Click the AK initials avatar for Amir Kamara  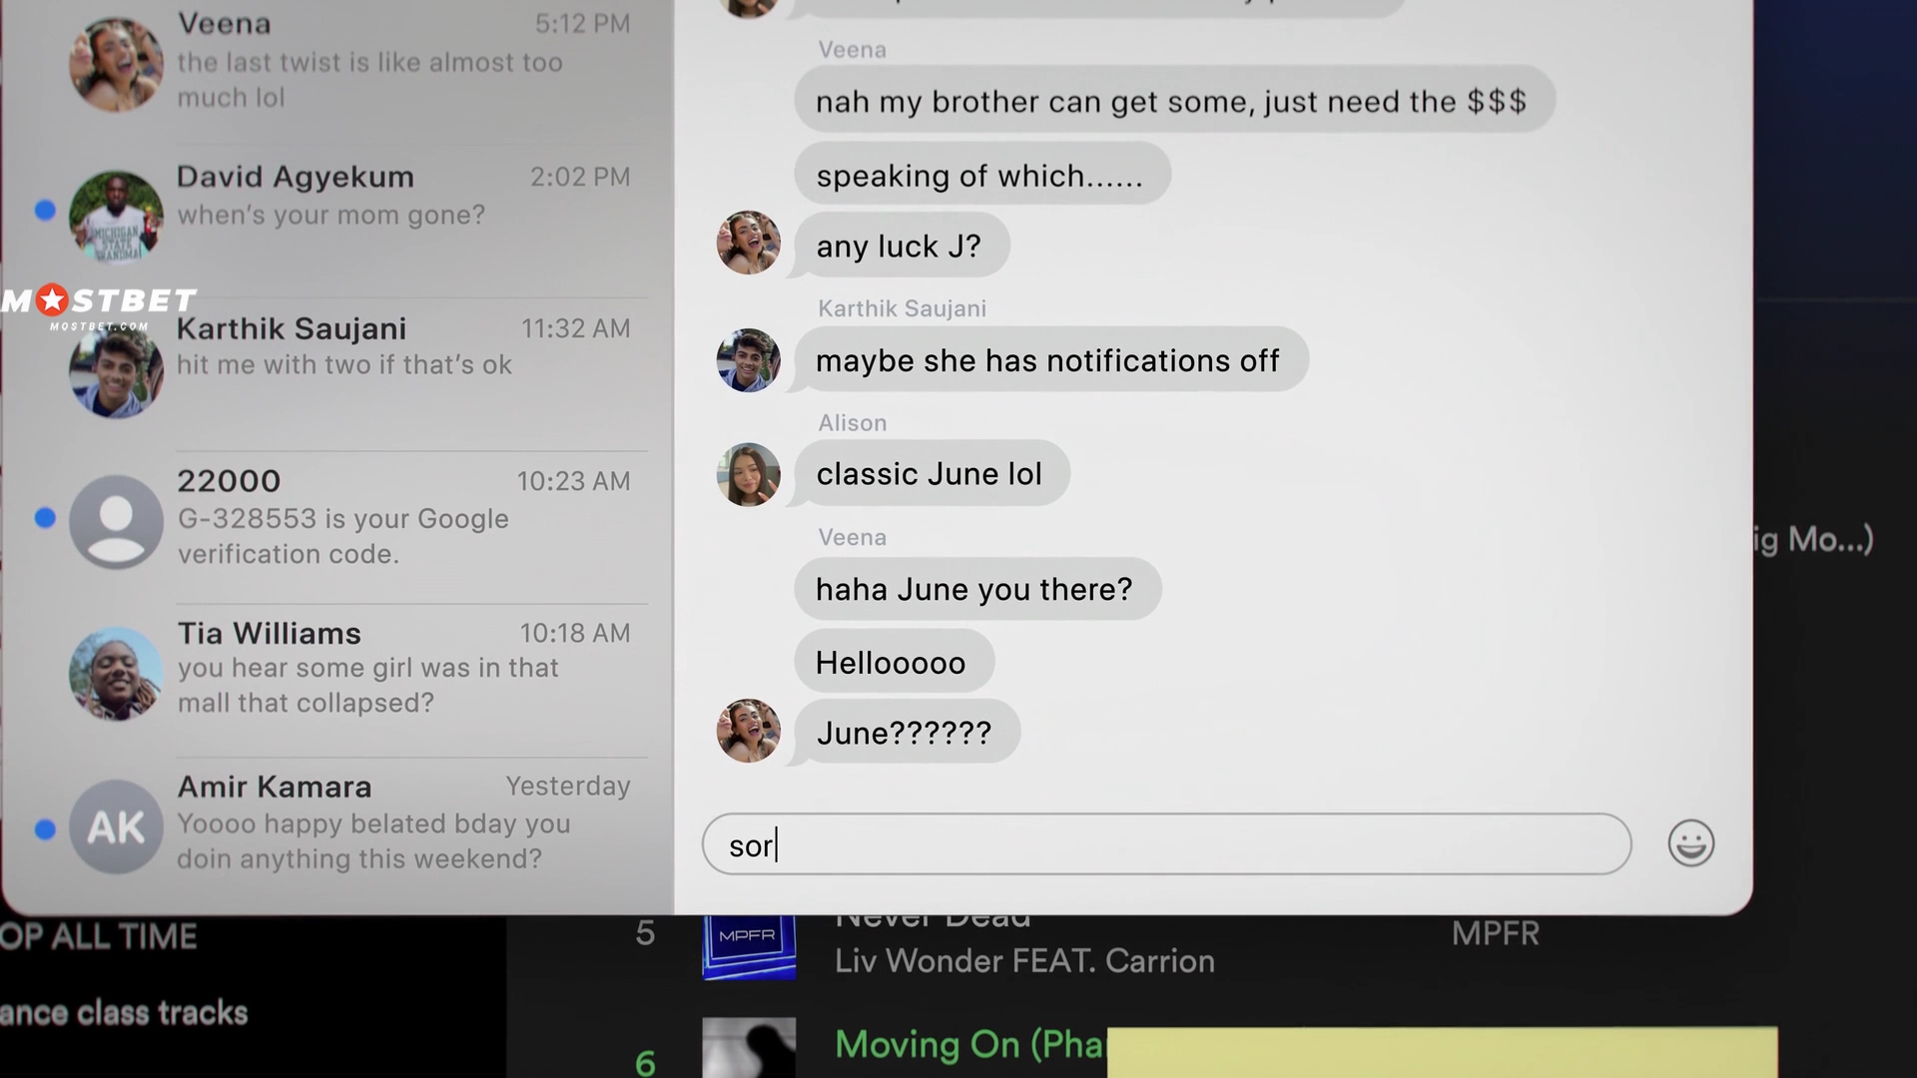[116, 826]
